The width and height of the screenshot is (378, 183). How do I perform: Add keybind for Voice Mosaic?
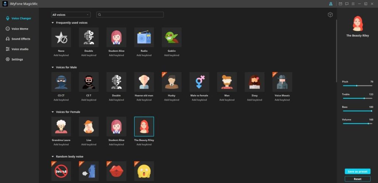(282, 100)
